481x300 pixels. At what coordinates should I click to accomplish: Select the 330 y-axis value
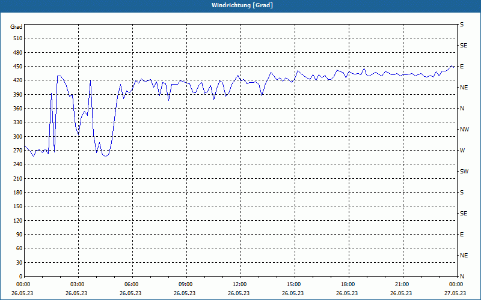pyautogui.click(x=18, y=122)
